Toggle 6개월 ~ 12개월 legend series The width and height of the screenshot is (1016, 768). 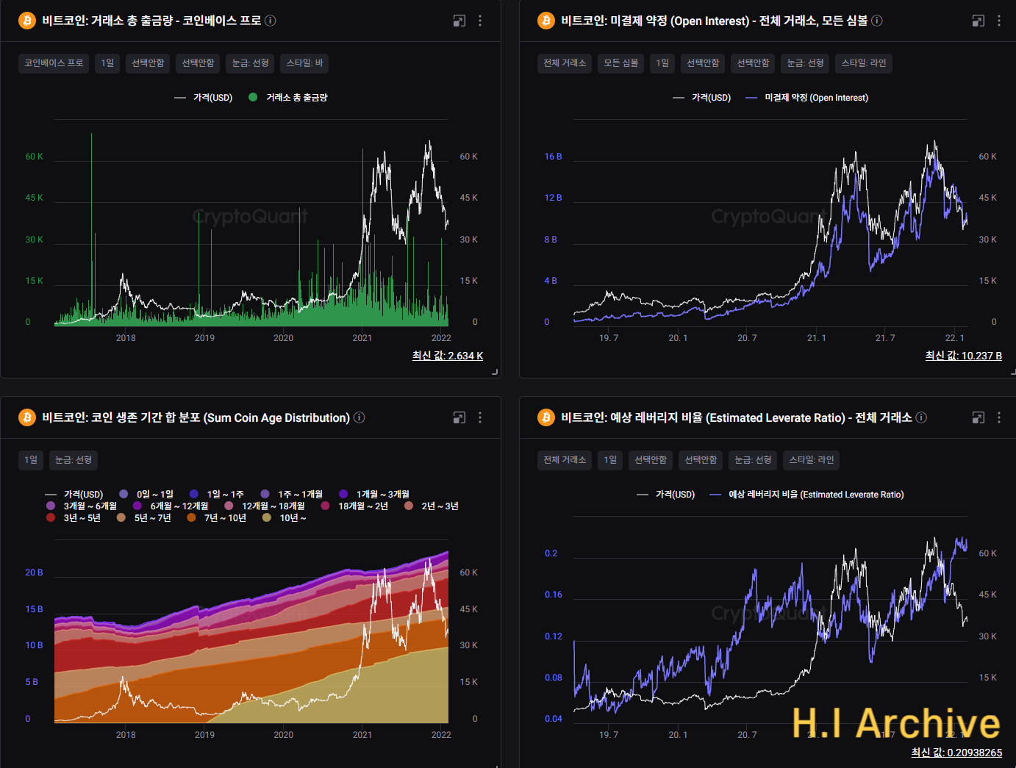[171, 506]
